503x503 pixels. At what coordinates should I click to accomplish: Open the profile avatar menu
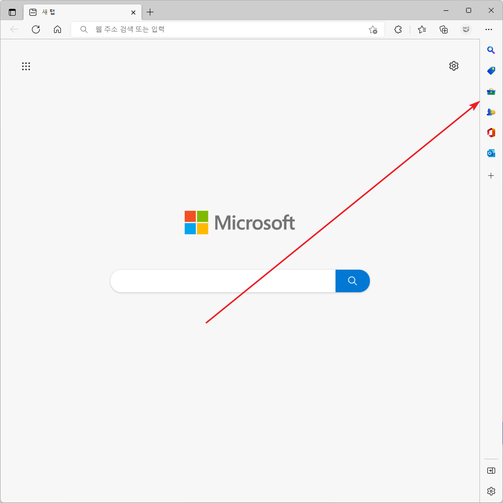pyautogui.click(x=466, y=29)
